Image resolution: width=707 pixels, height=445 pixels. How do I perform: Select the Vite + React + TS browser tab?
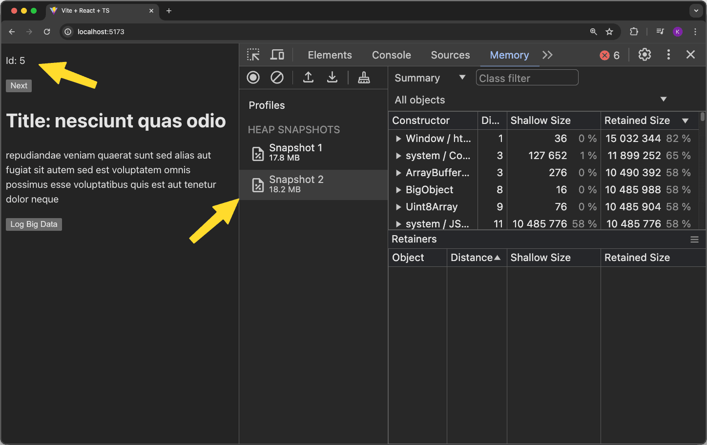[103, 11]
